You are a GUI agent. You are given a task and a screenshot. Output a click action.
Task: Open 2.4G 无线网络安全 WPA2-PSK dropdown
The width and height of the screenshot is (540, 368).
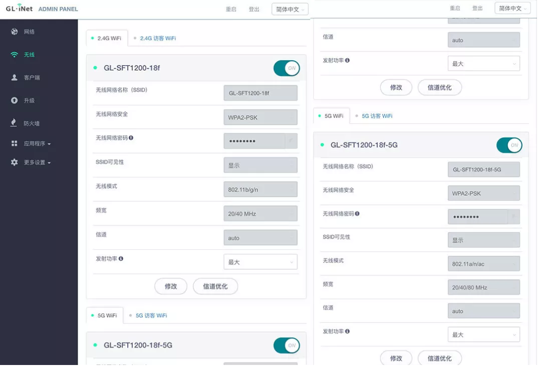260,117
